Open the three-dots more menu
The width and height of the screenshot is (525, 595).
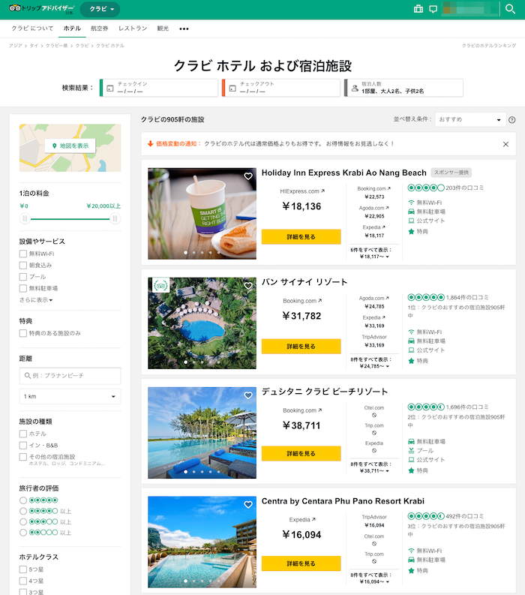click(184, 29)
